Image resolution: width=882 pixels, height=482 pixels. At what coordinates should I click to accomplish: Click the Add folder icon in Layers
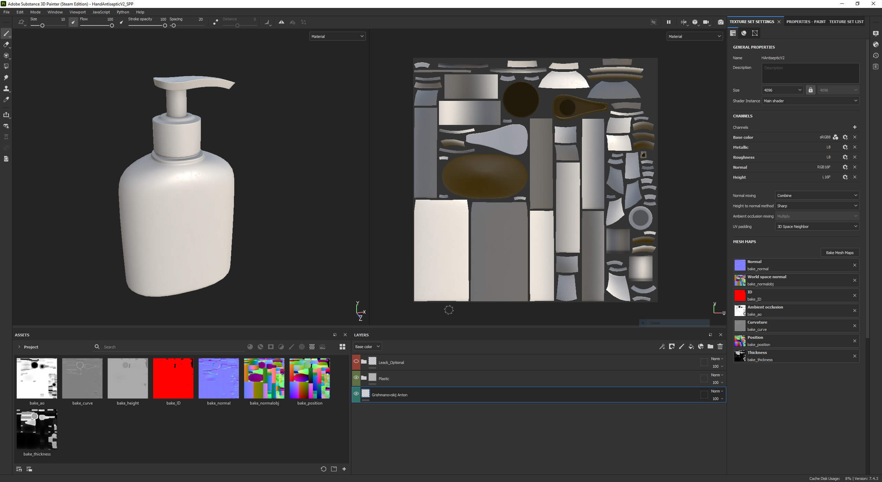coord(710,347)
